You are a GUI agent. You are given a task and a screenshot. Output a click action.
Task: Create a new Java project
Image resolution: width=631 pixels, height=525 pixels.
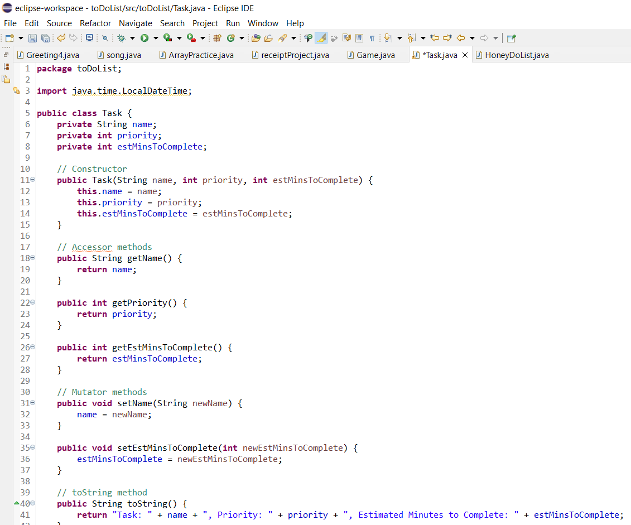tap(217, 37)
